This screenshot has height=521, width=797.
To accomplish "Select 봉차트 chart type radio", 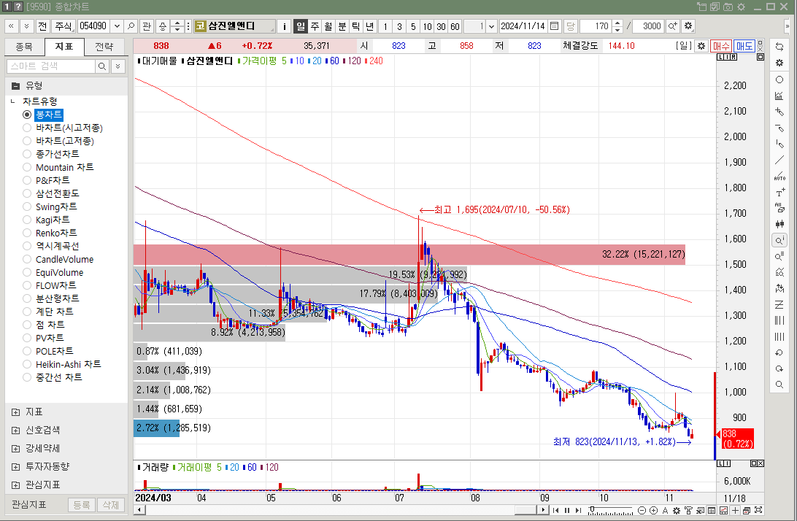I will point(27,115).
